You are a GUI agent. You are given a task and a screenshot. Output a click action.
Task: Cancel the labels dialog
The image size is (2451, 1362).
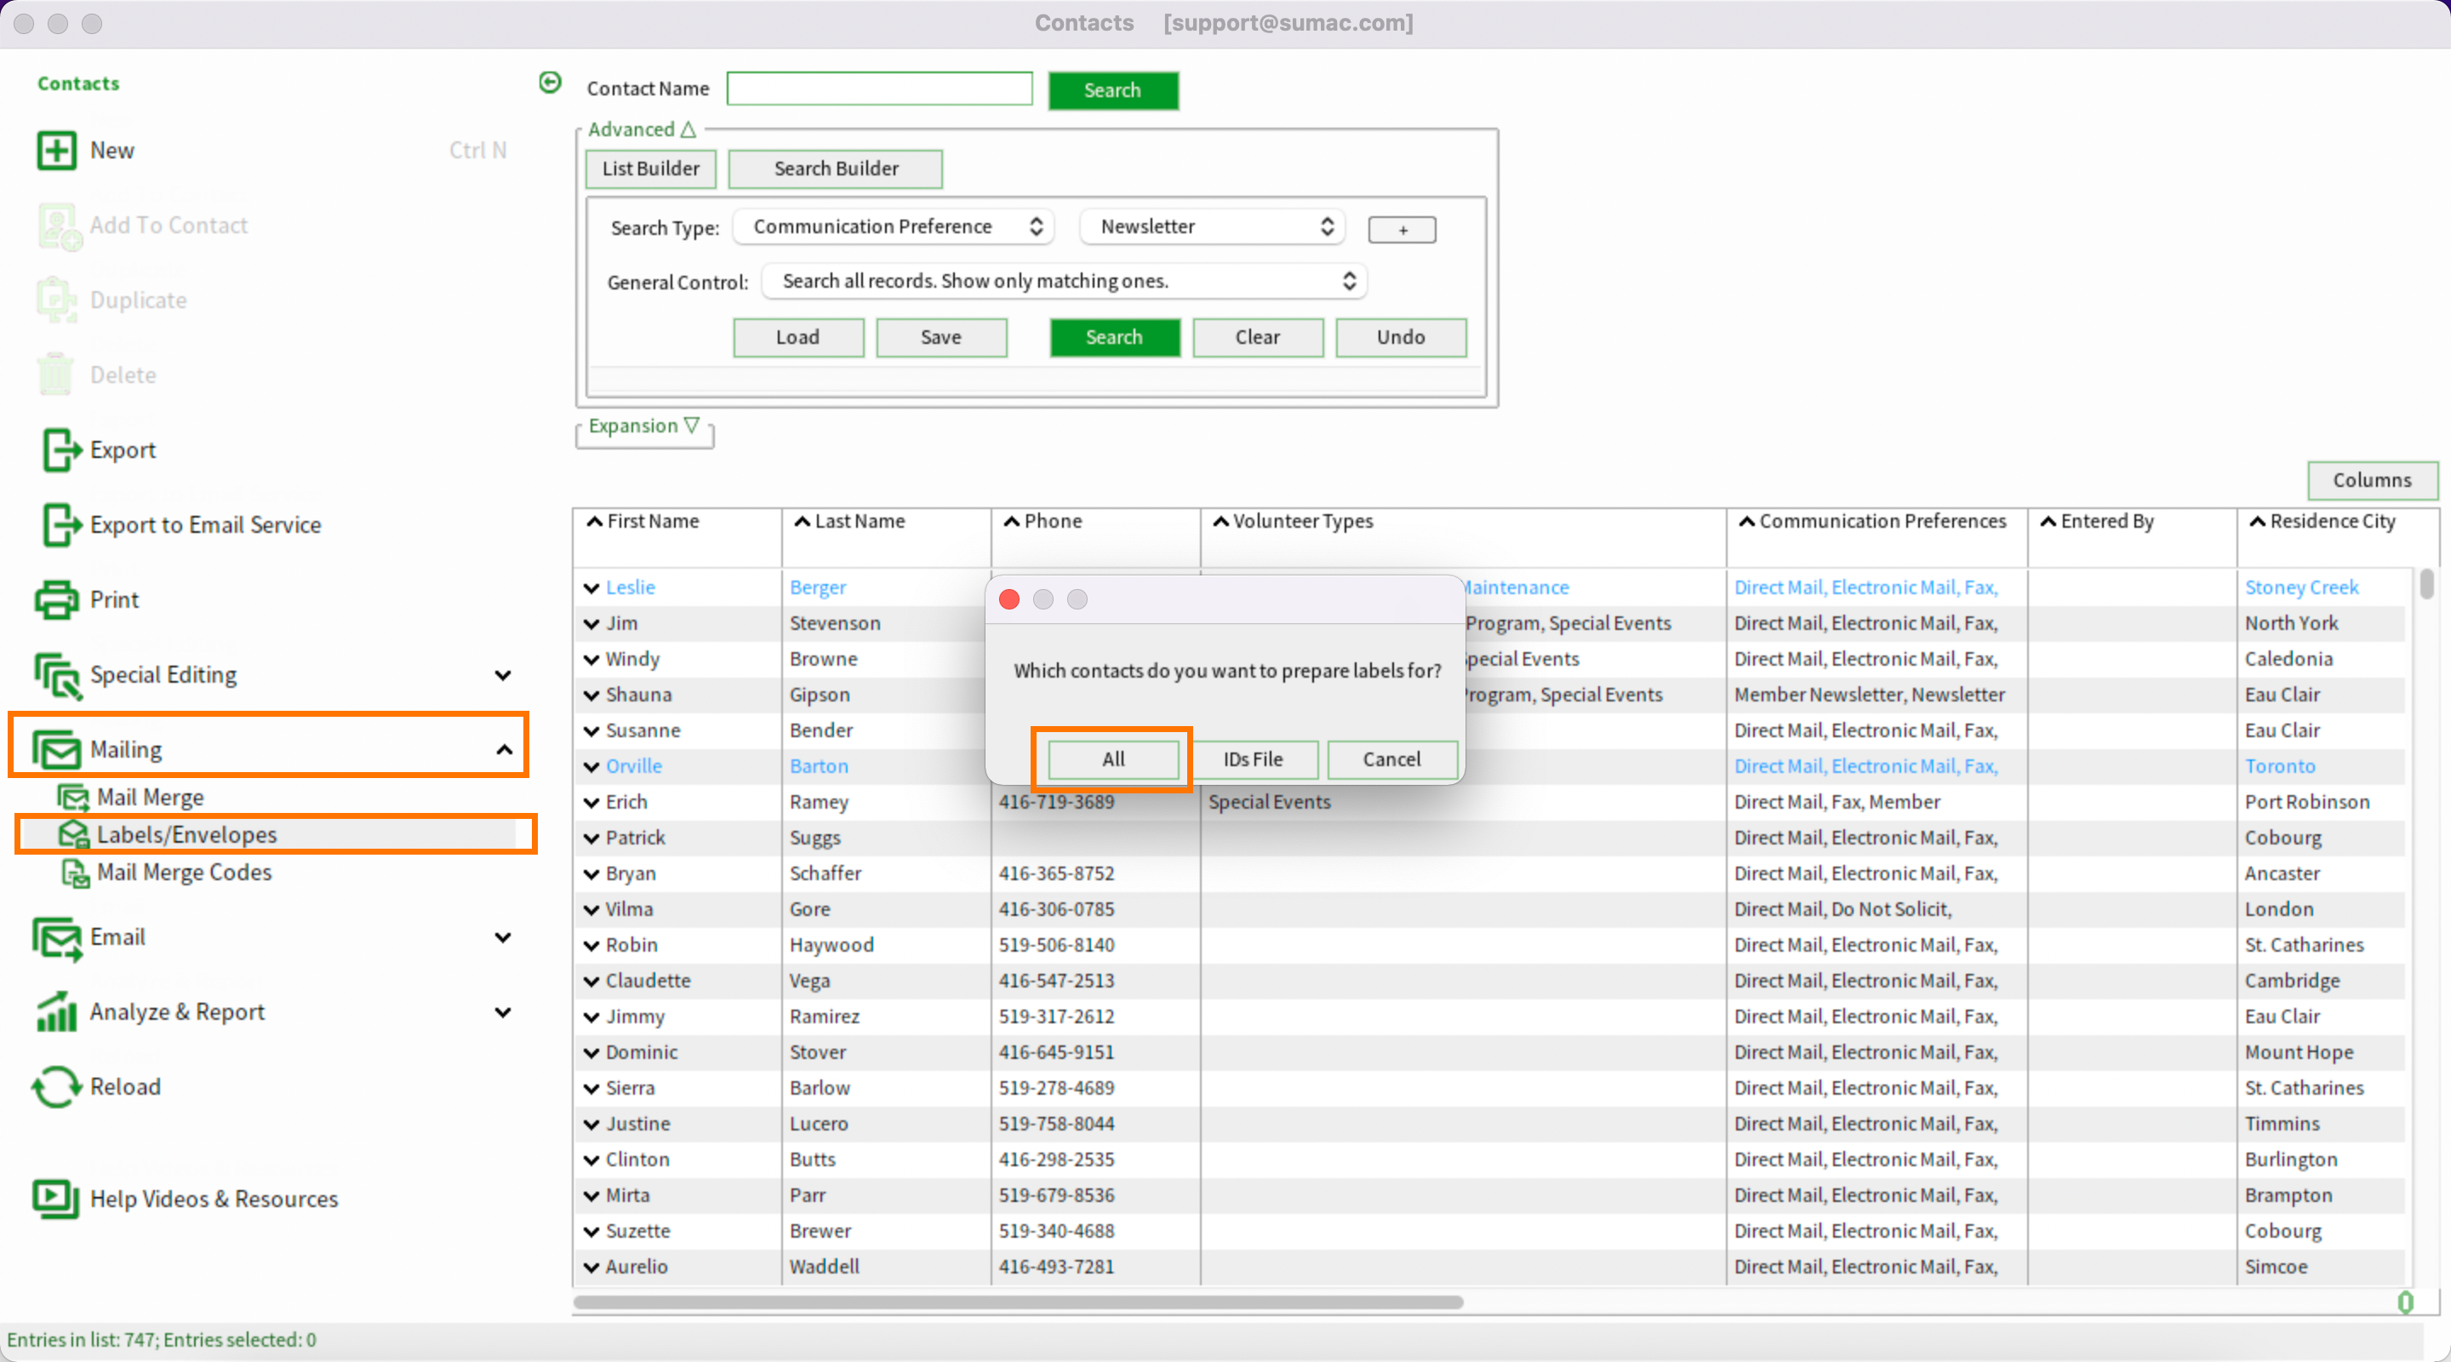tap(1392, 758)
